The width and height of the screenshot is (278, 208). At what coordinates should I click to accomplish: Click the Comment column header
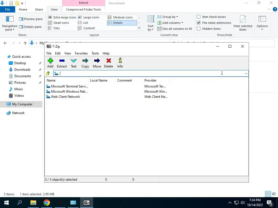[x=129, y=80]
